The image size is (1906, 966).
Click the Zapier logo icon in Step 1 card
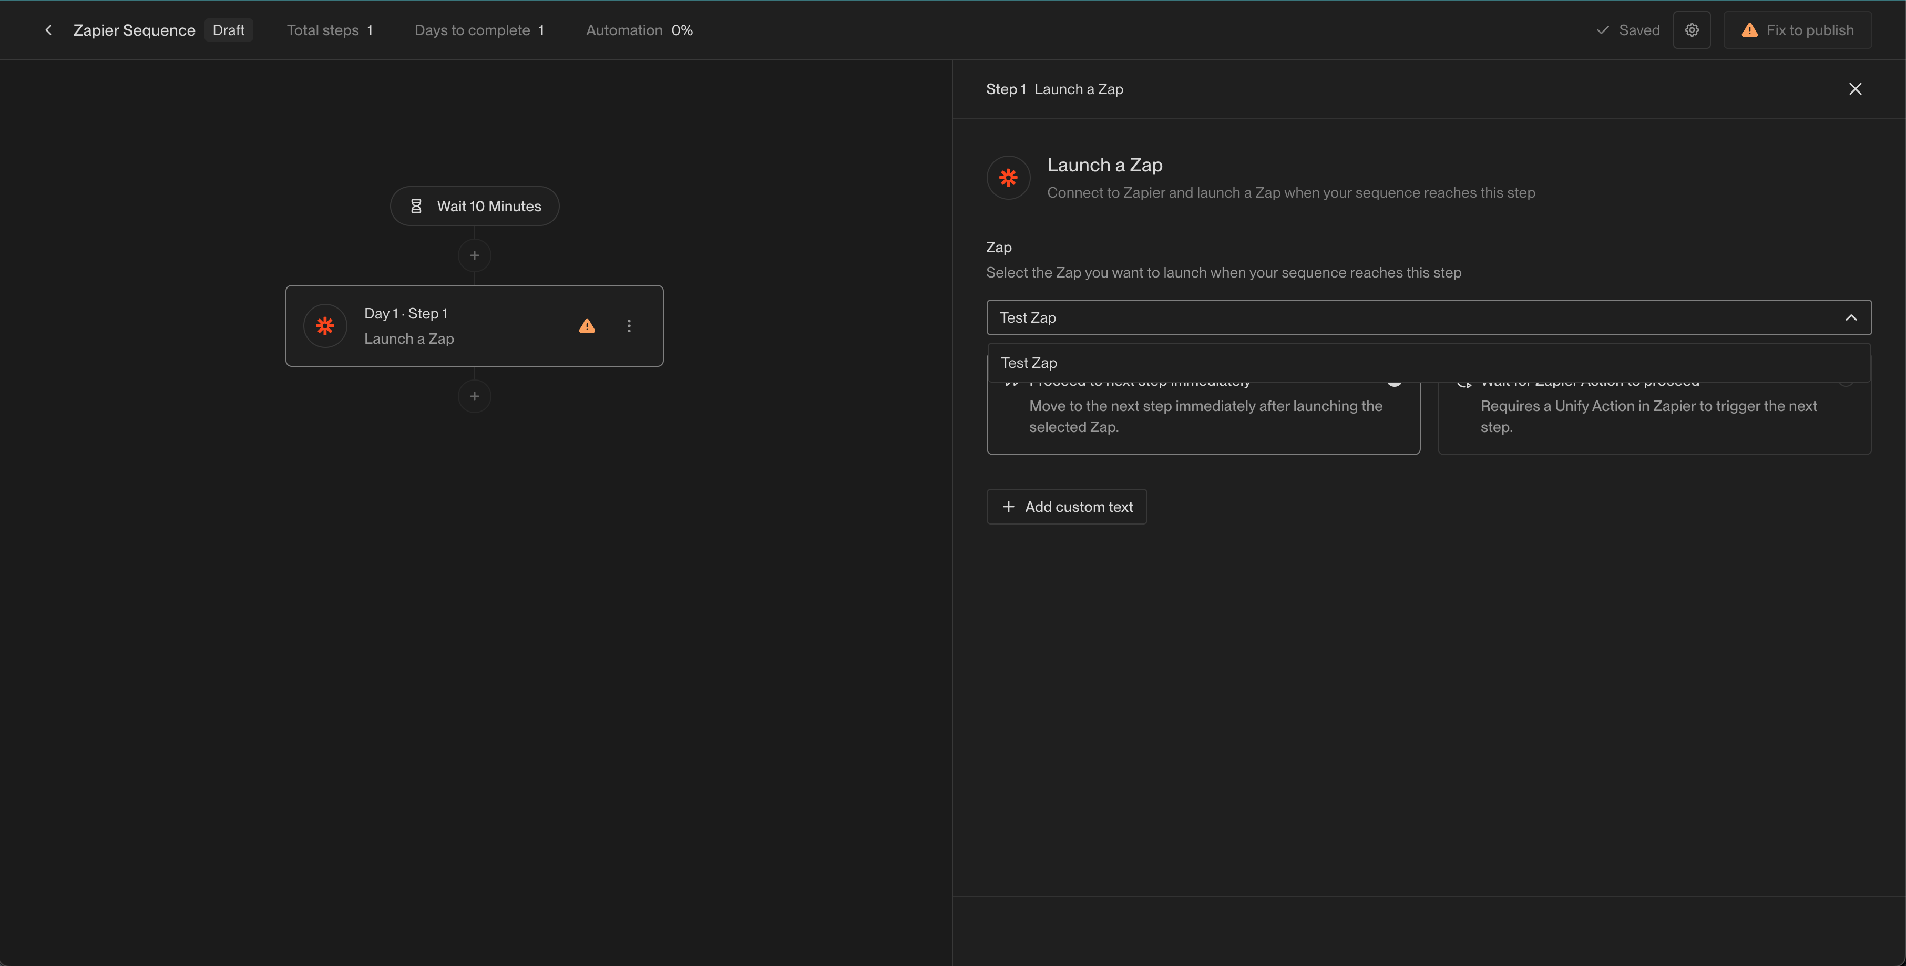coord(325,325)
